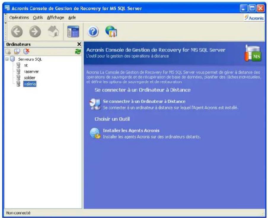Select the raserver server
This screenshot has height=218, width=268.
(x=31, y=72)
